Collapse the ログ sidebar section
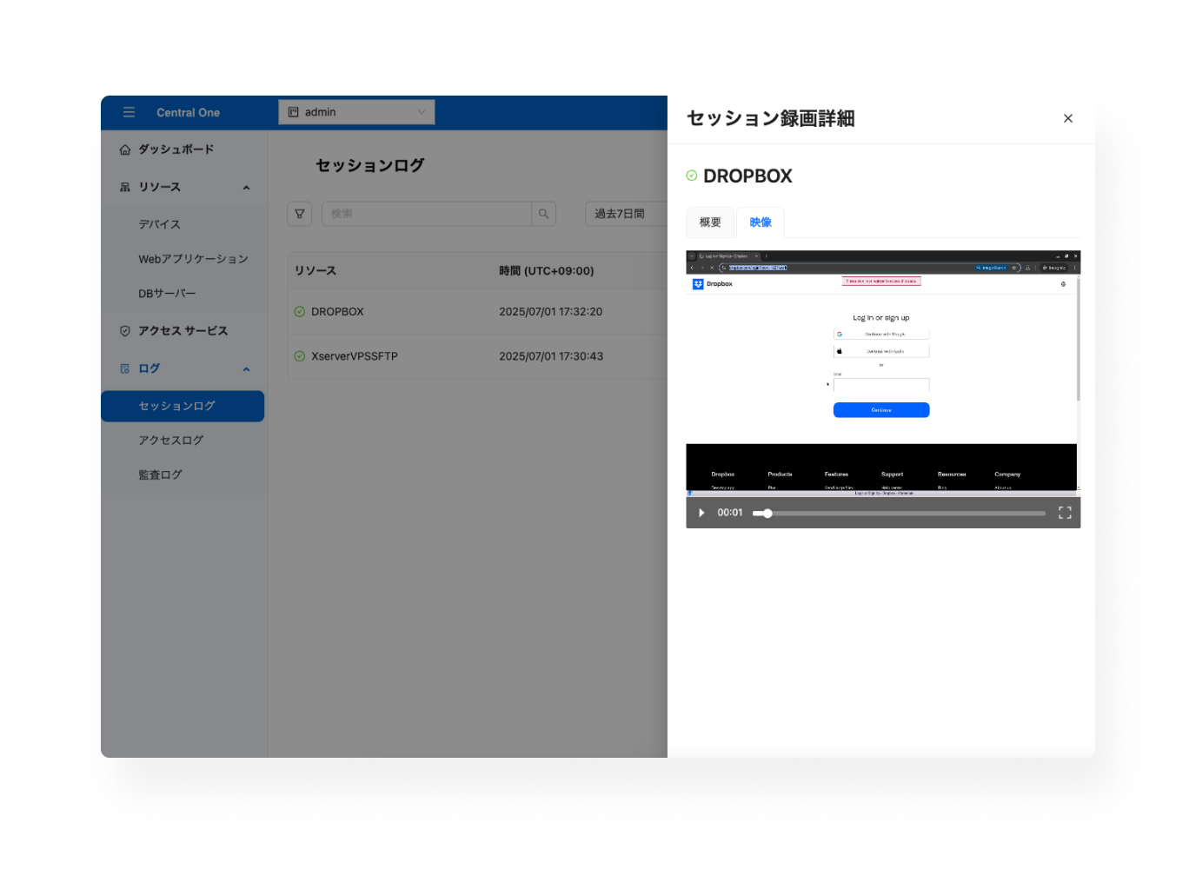The image size is (1196, 869). coord(246,369)
